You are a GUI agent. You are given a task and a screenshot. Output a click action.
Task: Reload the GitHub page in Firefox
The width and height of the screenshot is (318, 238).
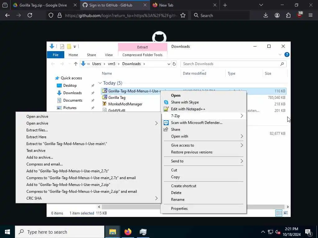(x=30, y=15)
